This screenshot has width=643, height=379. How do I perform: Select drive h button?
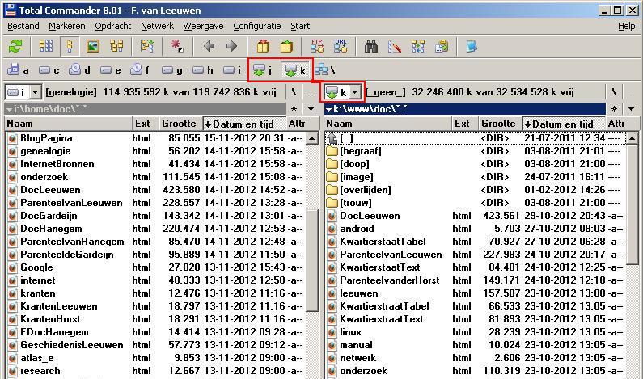pos(202,70)
